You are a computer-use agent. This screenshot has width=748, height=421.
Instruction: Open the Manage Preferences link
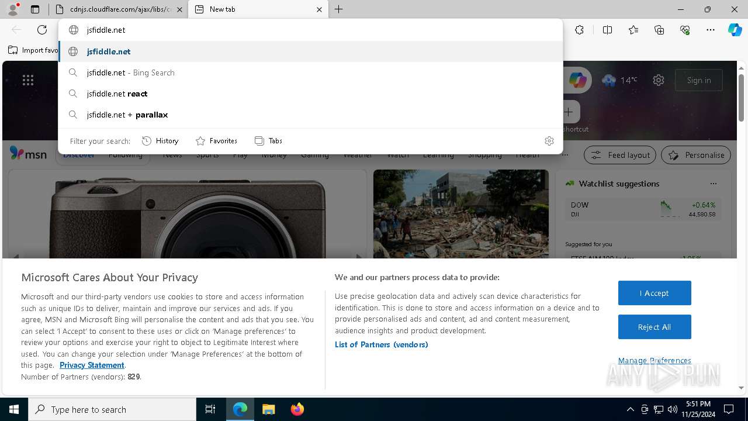(654, 360)
